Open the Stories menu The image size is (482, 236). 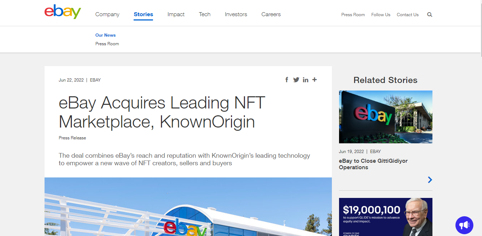(x=143, y=14)
